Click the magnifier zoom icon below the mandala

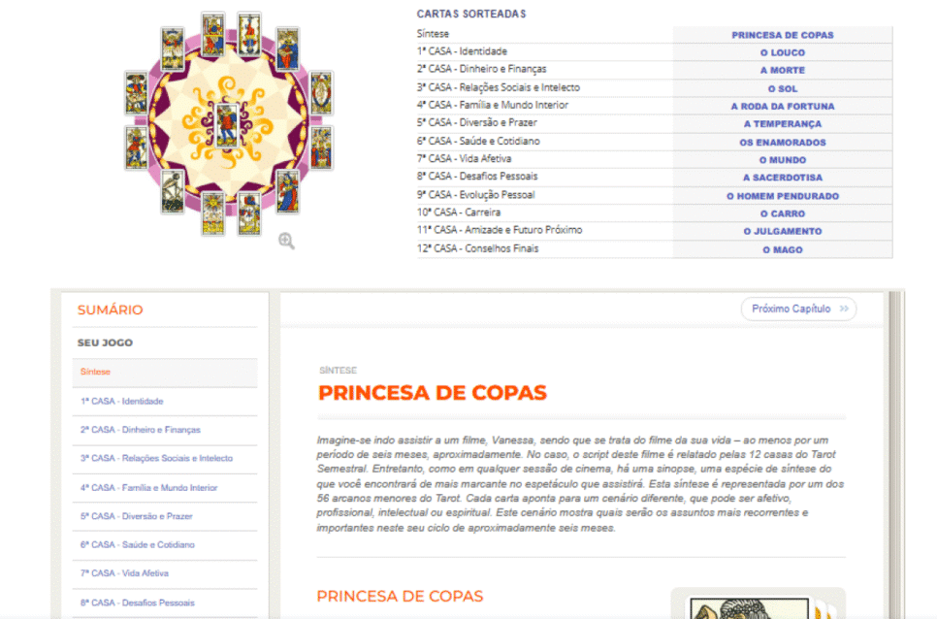point(286,241)
